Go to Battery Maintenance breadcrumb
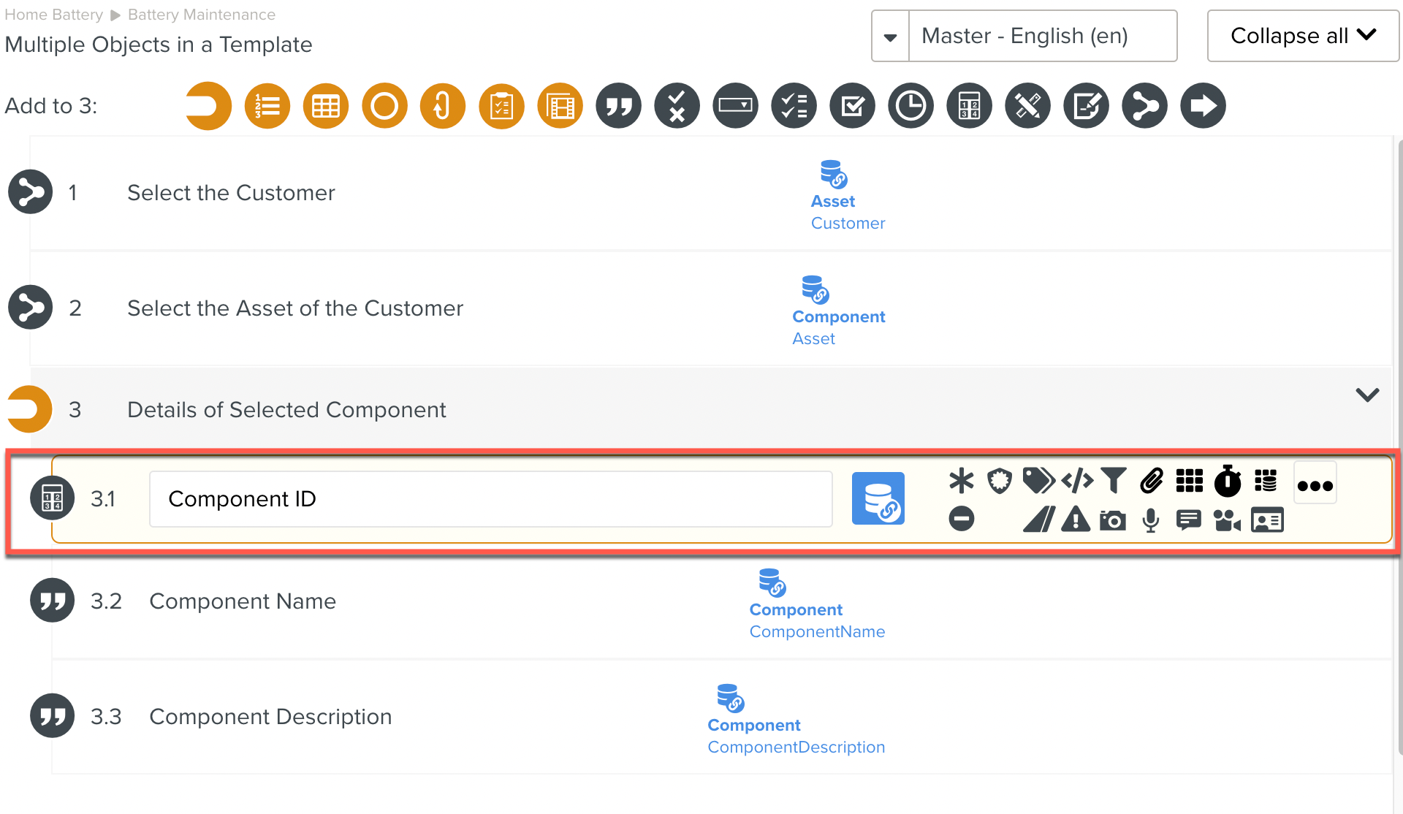Viewport: 1403px width, 814px height. [202, 15]
